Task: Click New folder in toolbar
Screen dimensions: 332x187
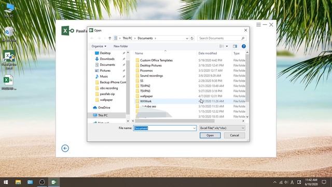Action: coord(121,46)
